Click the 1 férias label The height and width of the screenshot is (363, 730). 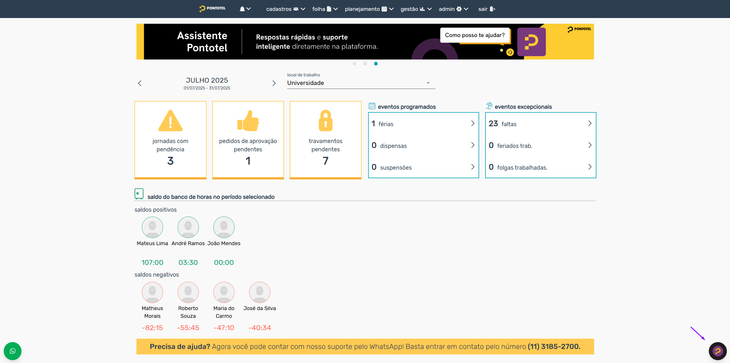[x=382, y=124]
